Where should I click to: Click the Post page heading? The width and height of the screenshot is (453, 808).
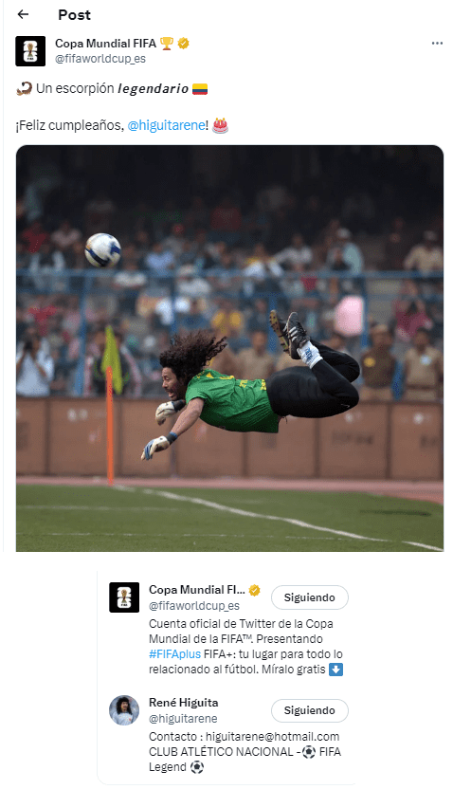point(74,15)
